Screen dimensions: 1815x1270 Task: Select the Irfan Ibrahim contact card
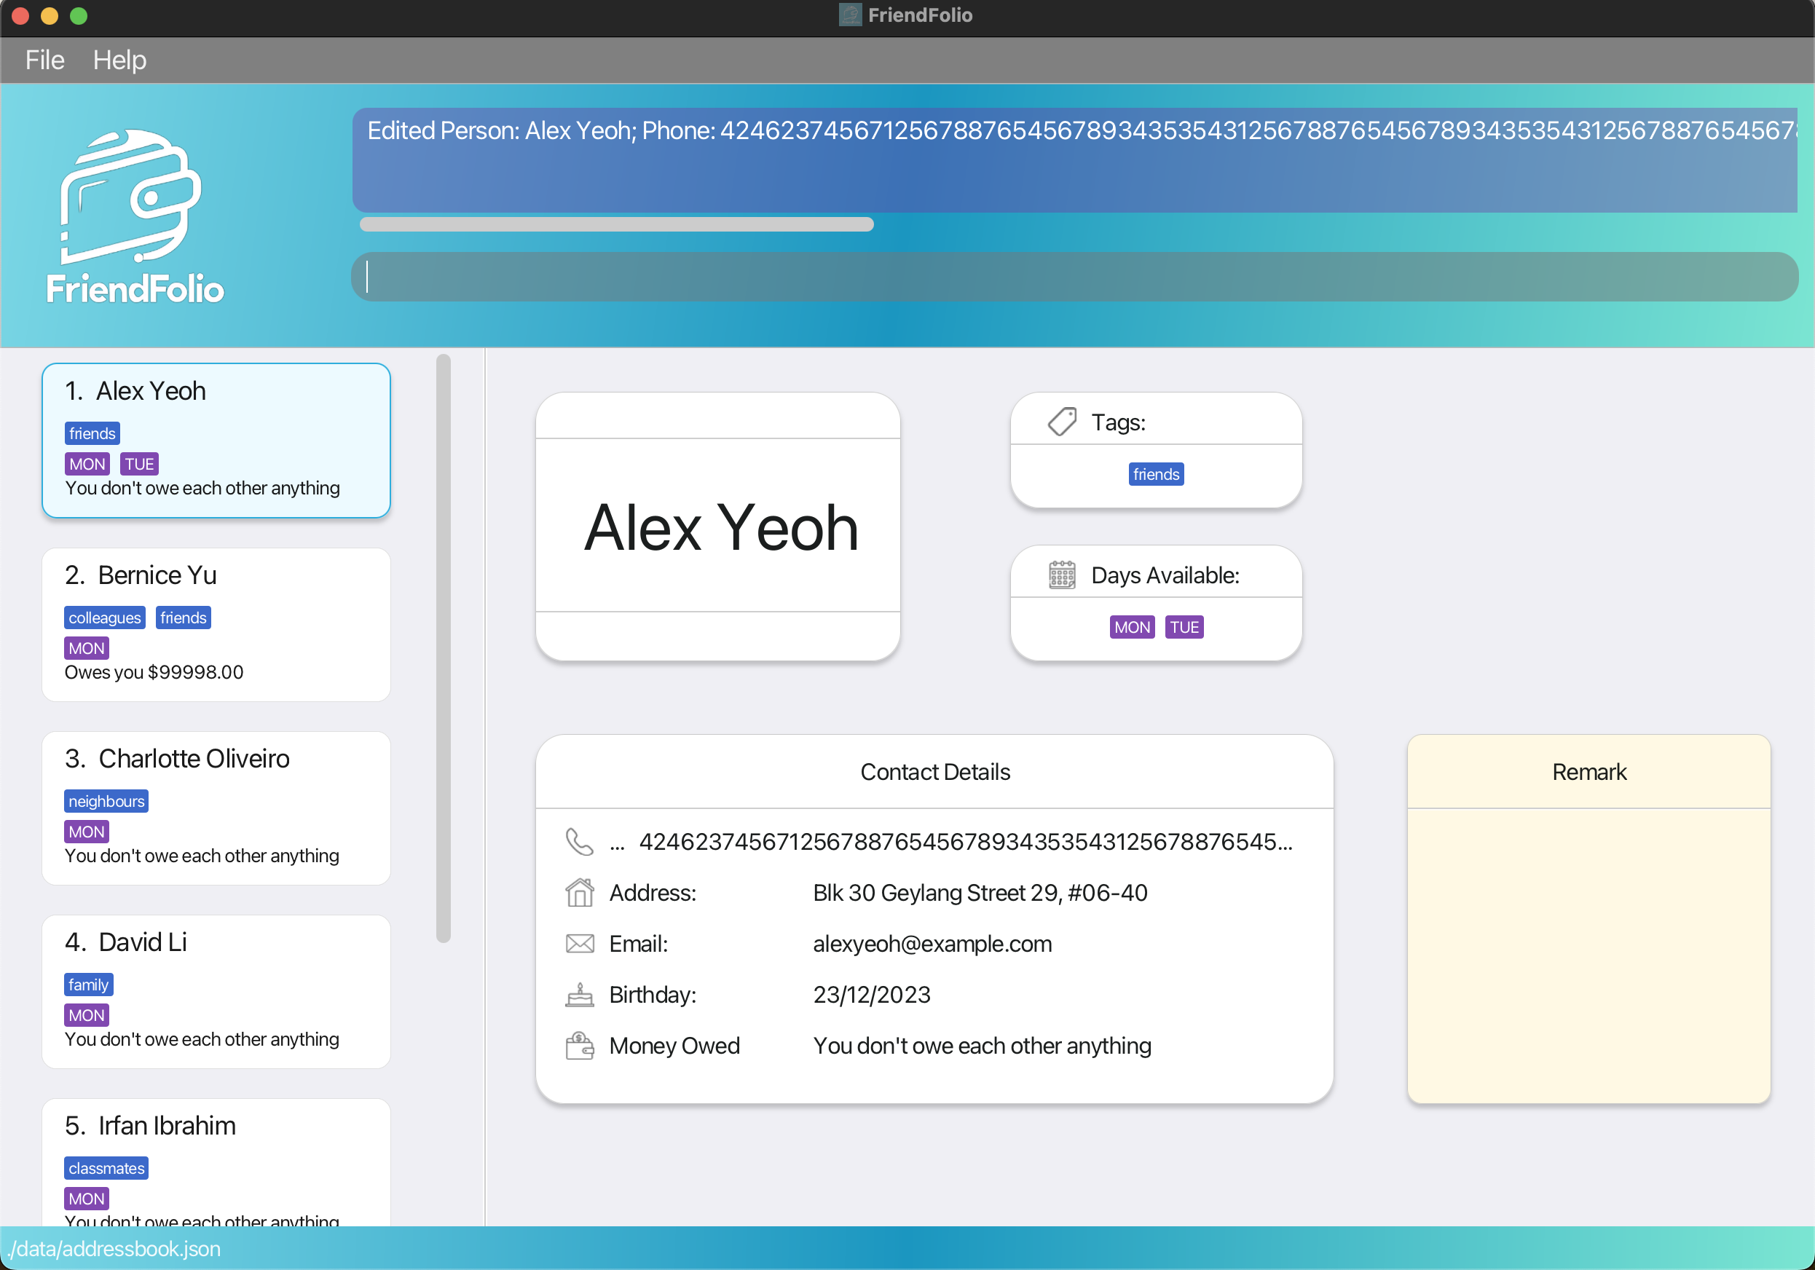pyautogui.click(x=216, y=1161)
